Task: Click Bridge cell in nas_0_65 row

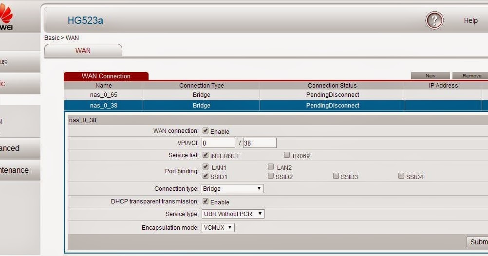Action: (x=201, y=95)
